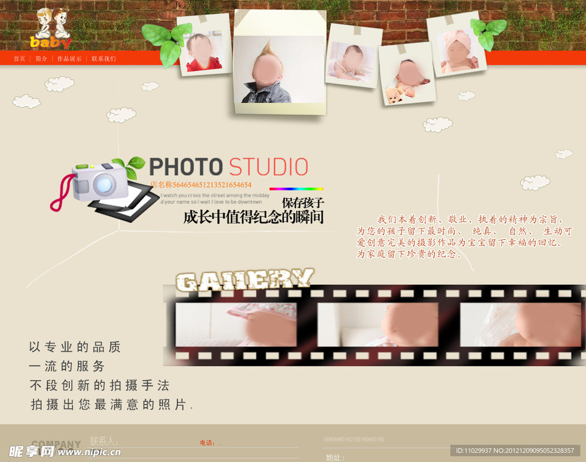Screen dimensions: 586x462
Task: Click the rainbow color bar
Action: [x=296, y=188]
